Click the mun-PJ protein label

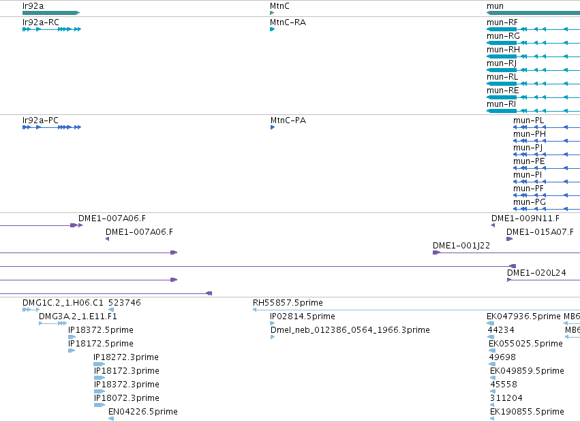coord(528,148)
